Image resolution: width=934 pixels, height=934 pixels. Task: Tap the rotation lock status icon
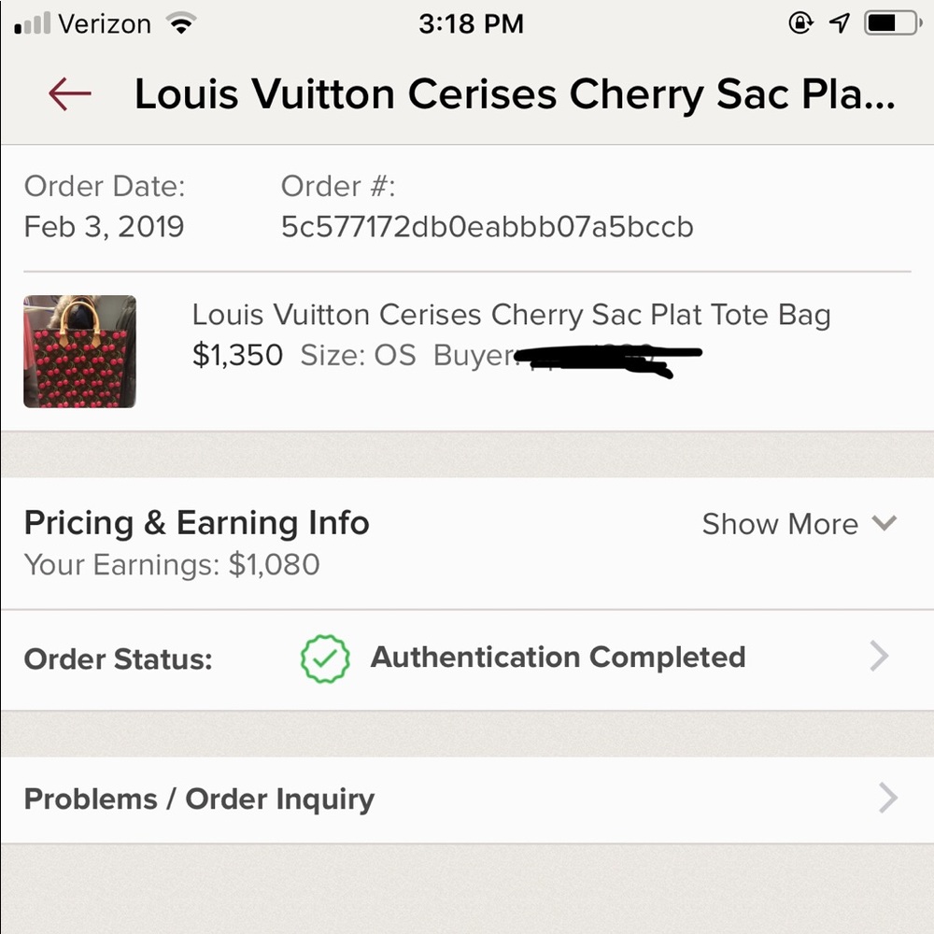point(800,23)
